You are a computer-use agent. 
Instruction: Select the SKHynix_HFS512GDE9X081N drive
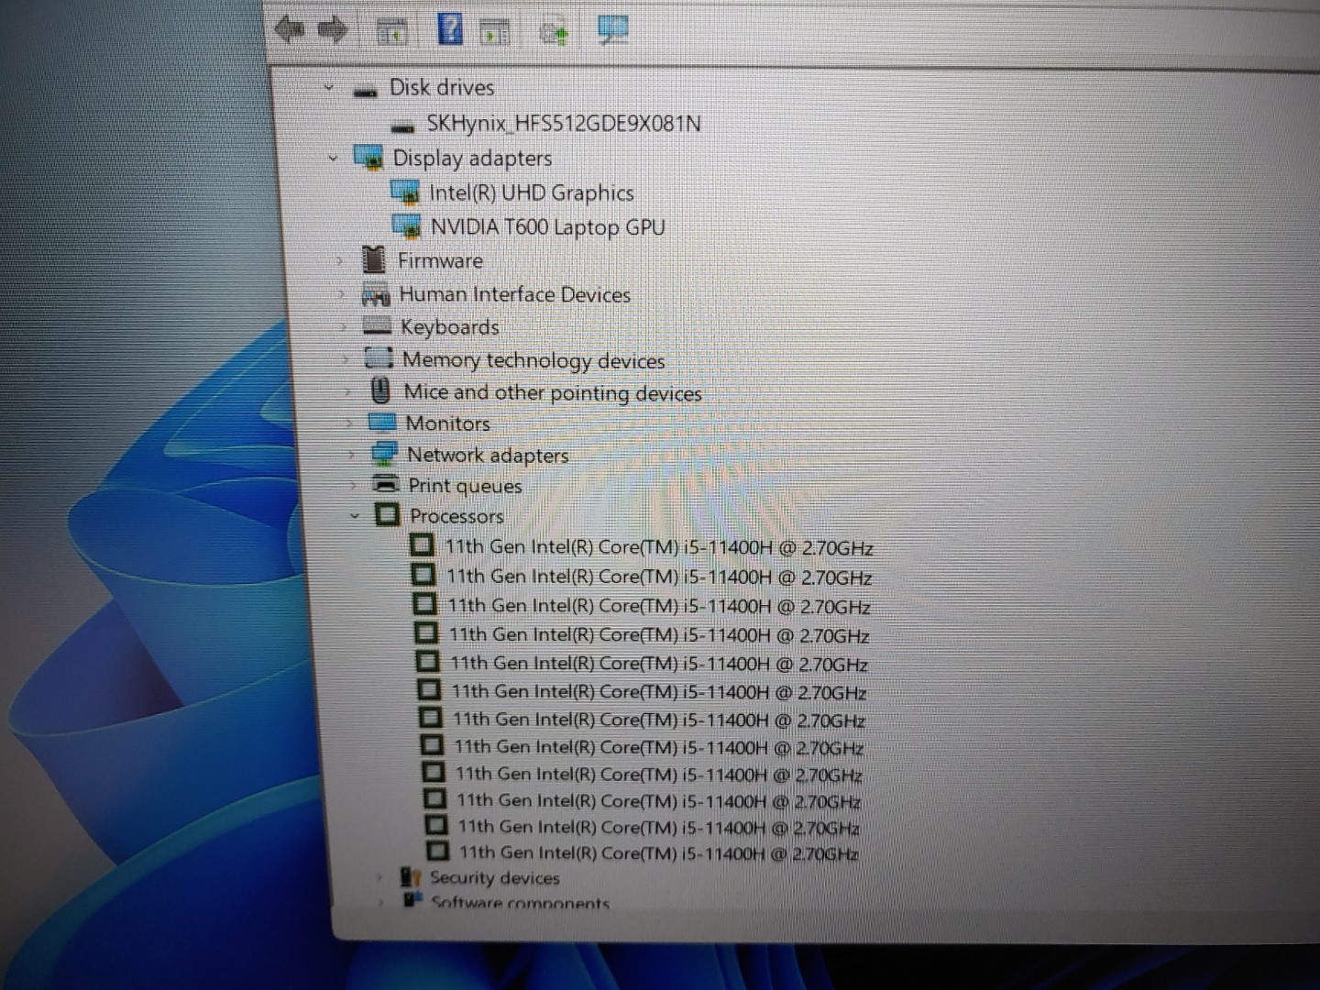(x=563, y=124)
